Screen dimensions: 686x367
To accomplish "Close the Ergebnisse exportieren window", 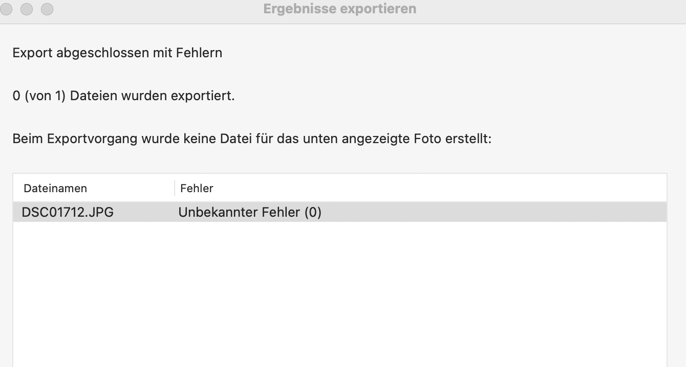I will coord(7,9).
